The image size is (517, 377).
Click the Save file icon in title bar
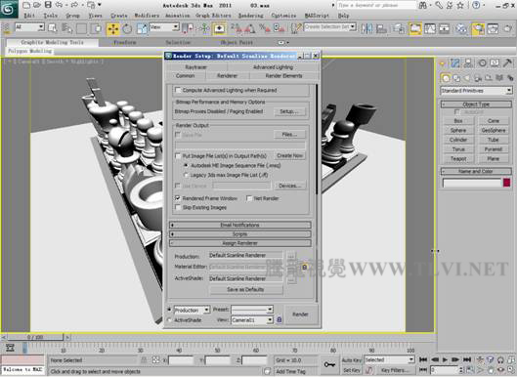tap(48, 5)
